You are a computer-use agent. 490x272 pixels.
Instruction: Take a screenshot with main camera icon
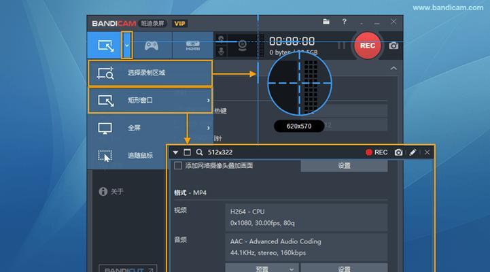coord(393,46)
